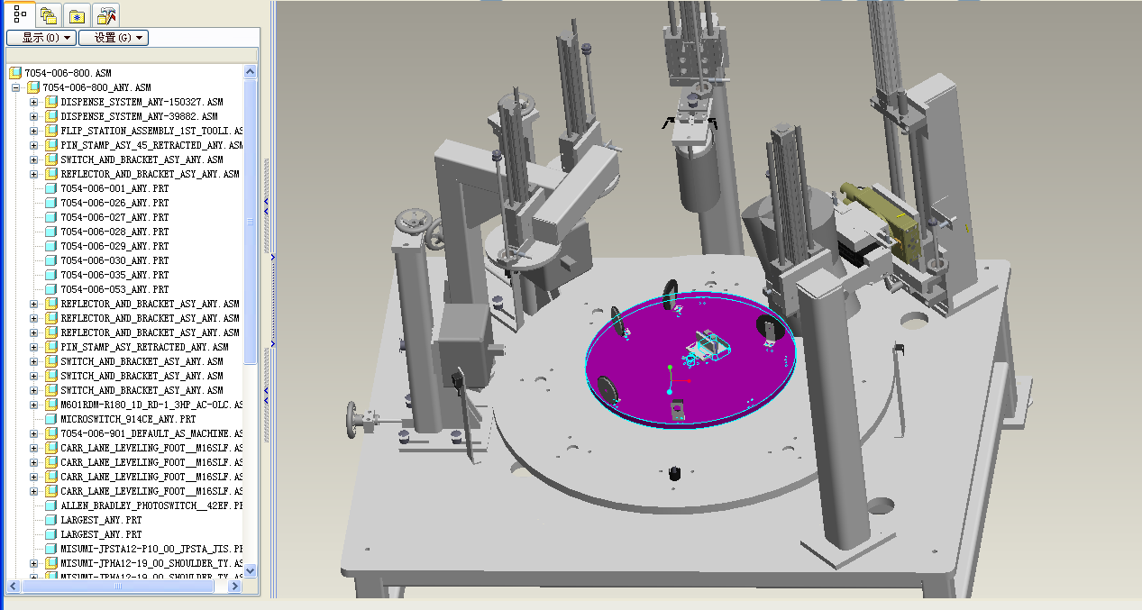Click the horizontal scrollbar left arrow

point(13,587)
